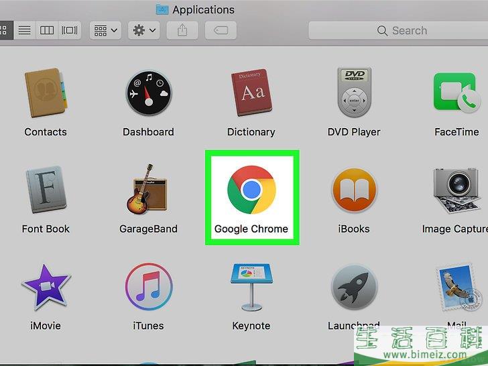Open the Action gear menu

[x=143, y=30]
